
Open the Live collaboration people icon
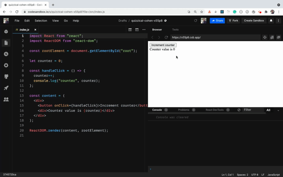[x=6, y=99]
